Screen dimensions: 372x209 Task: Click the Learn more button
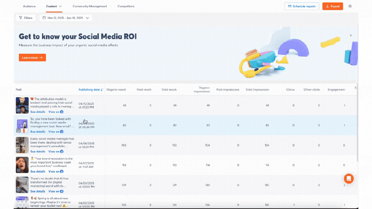(x=32, y=58)
